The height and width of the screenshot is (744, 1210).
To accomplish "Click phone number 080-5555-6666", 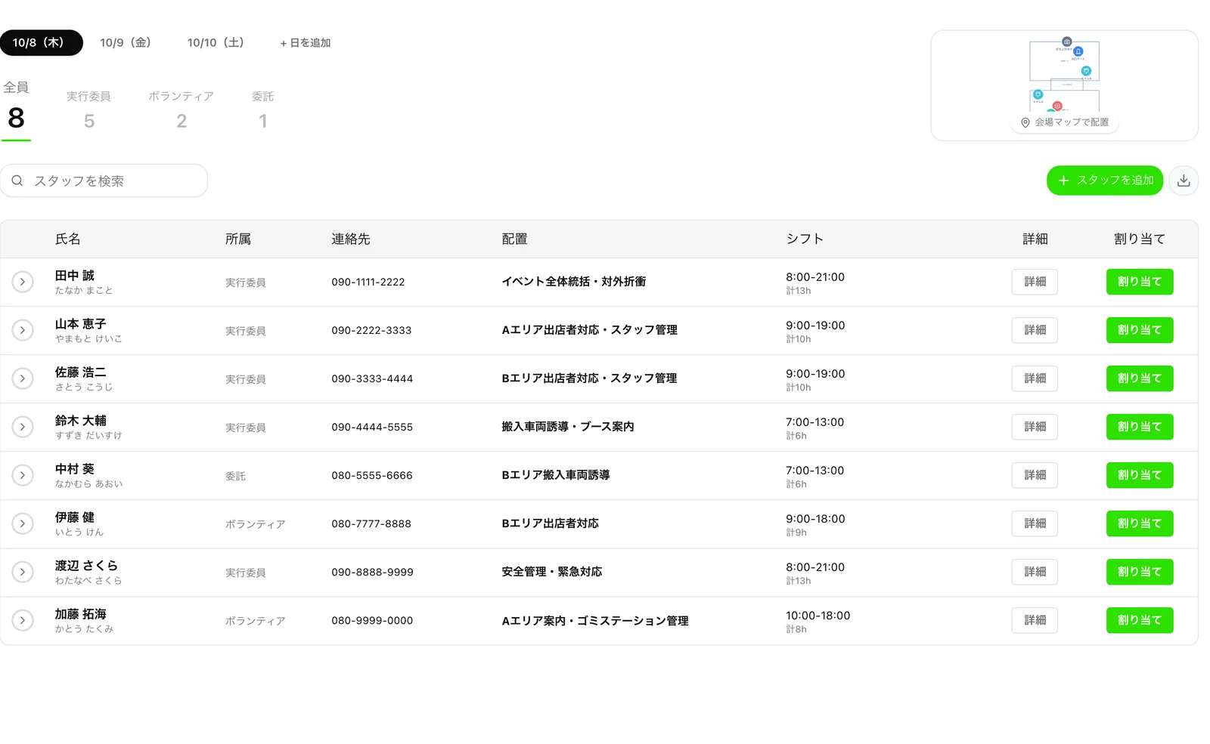I will (372, 475).
